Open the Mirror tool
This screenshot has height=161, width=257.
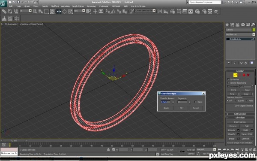point(159,11)
